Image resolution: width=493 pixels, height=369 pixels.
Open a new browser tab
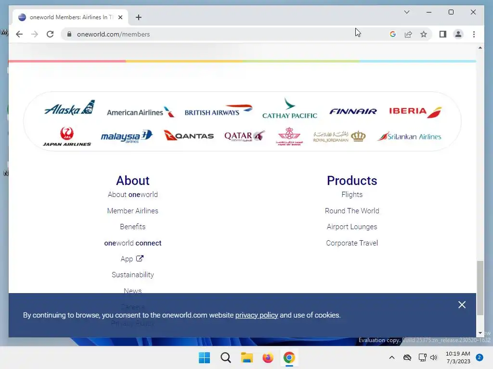(139, 17)
